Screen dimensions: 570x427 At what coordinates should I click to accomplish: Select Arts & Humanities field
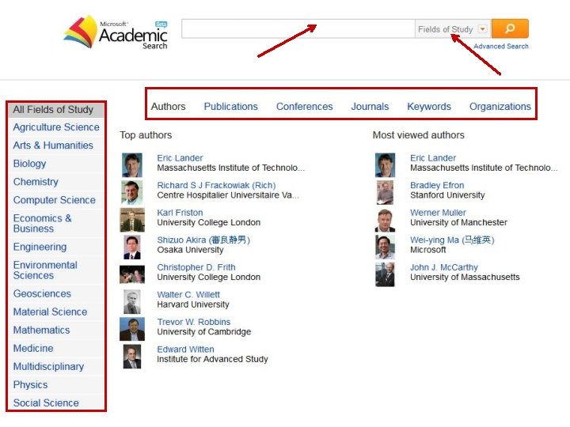coord(53,145)
